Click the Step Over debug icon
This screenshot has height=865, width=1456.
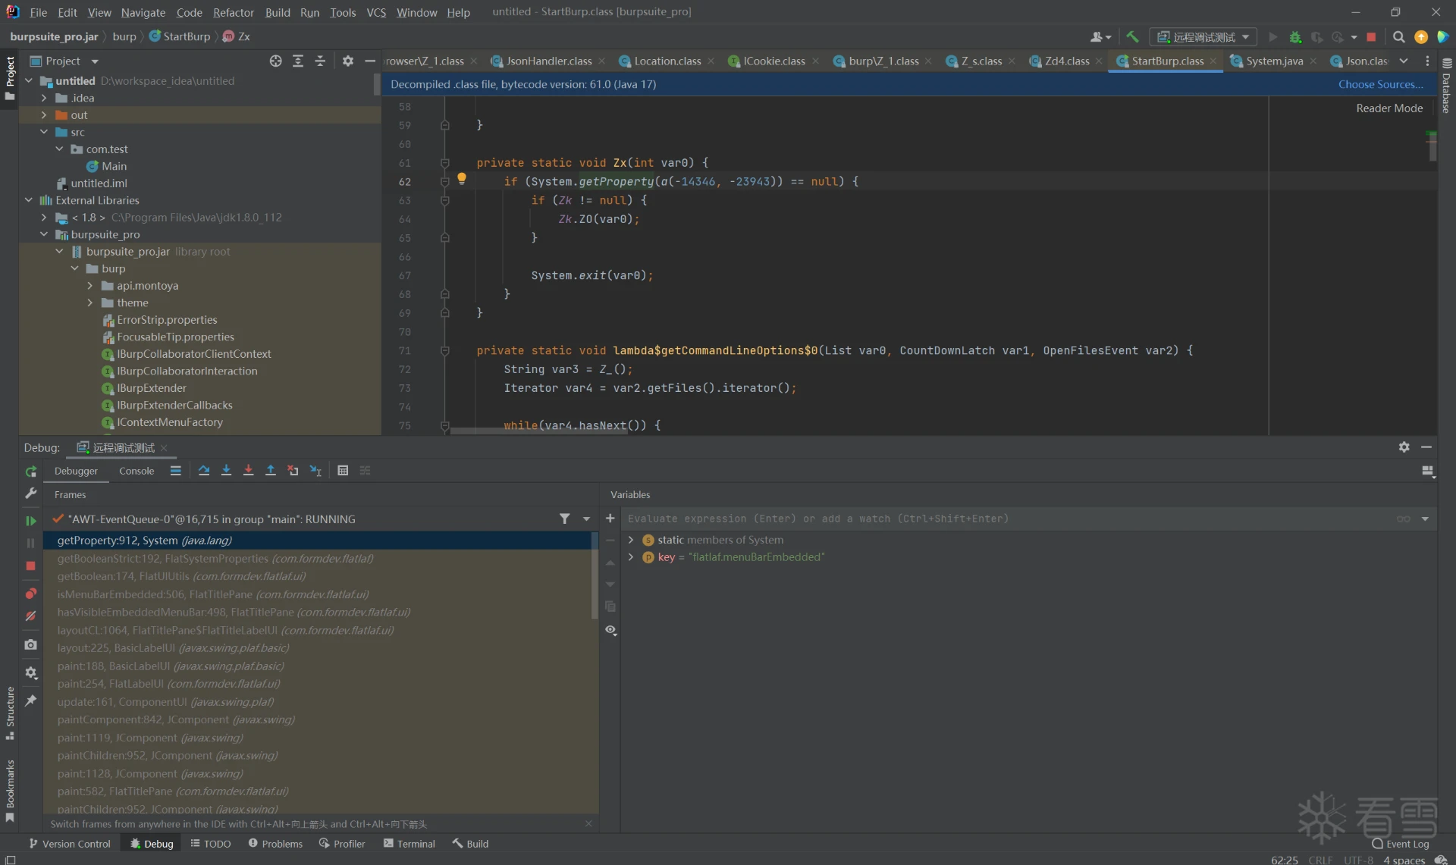204,471
